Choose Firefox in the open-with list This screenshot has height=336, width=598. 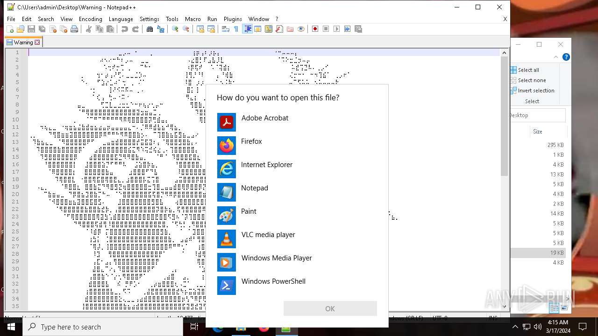click(297, 145)
